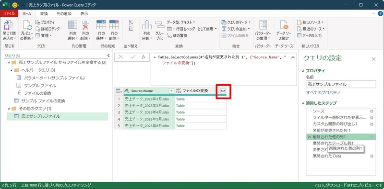Close the クエリの設定 pane
384x189 pixels.
(373, 59)
